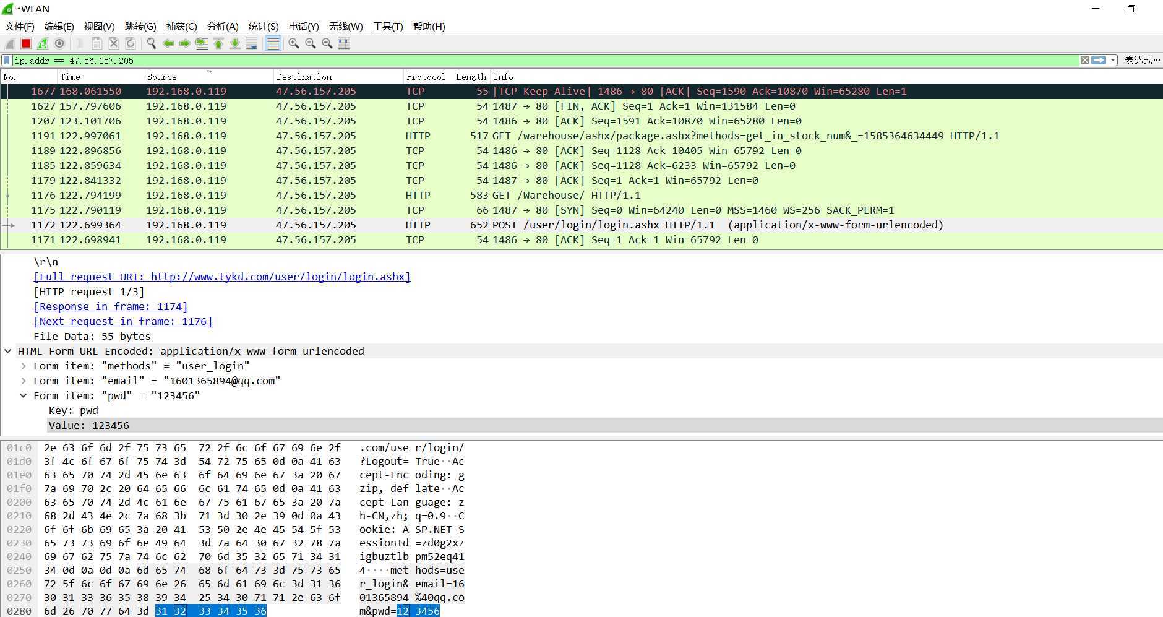
Task: Save the capture file from the toolbar
Action: [x=97, y=43]
